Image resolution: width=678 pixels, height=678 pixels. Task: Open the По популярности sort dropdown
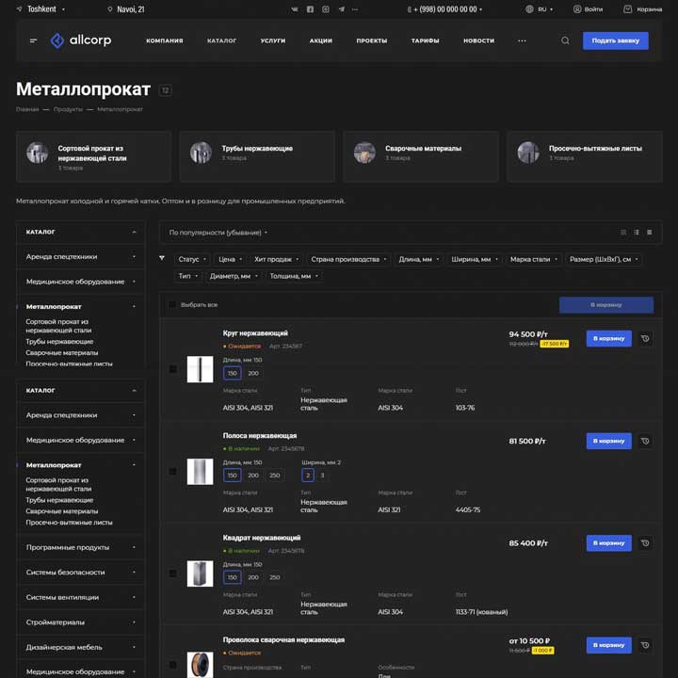click(x=218, y=232)
